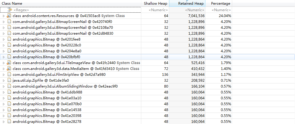Click percentage value 24.04%

pos(225,16)
